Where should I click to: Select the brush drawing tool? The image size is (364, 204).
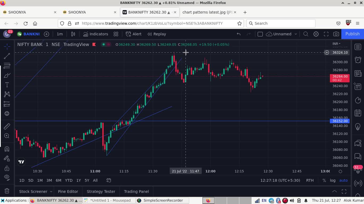point(7,75)
